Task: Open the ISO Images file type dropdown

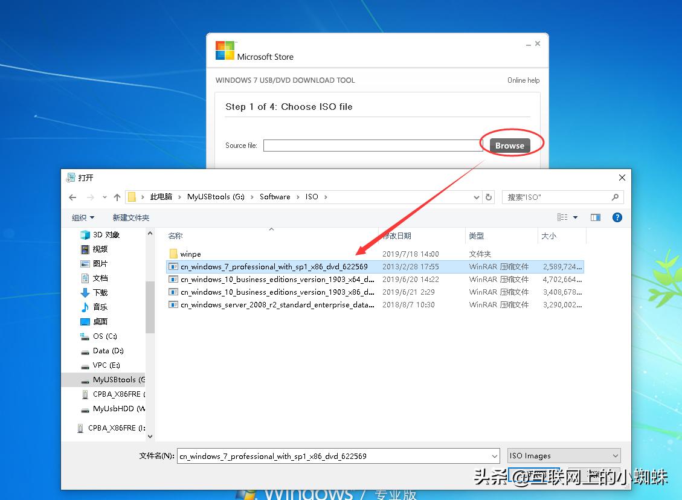Action: (x=563, y=455)
